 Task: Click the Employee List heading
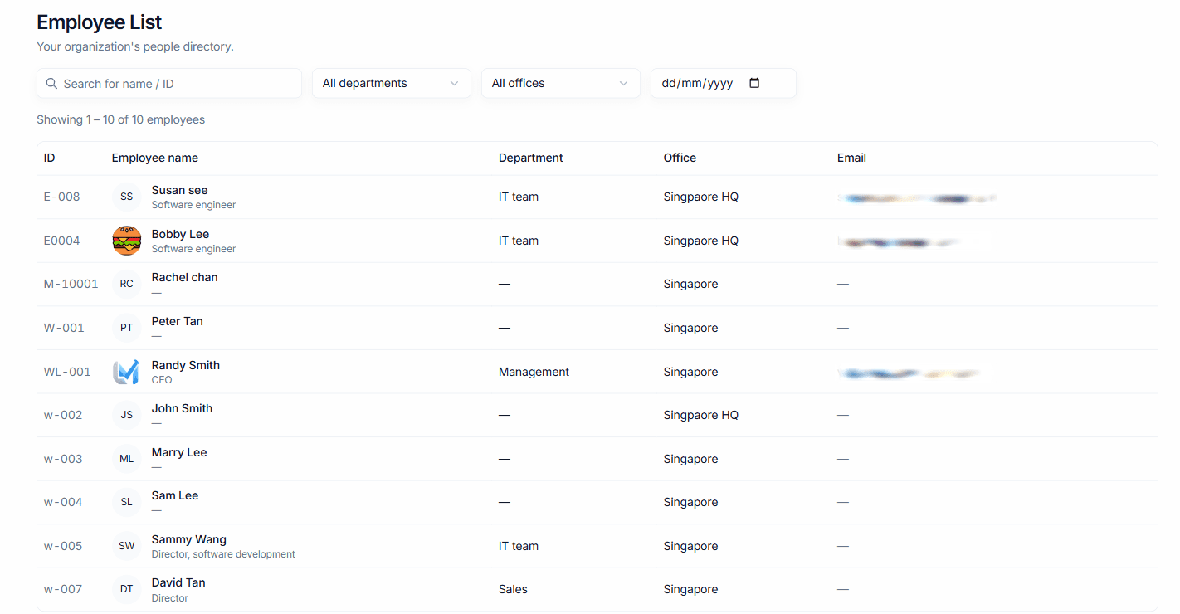100,22
